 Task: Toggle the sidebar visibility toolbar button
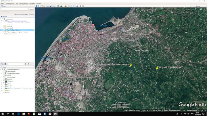(37, 6)
